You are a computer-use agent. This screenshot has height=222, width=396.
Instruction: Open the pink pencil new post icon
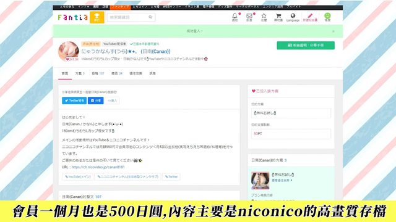click(x=310, y=17)
